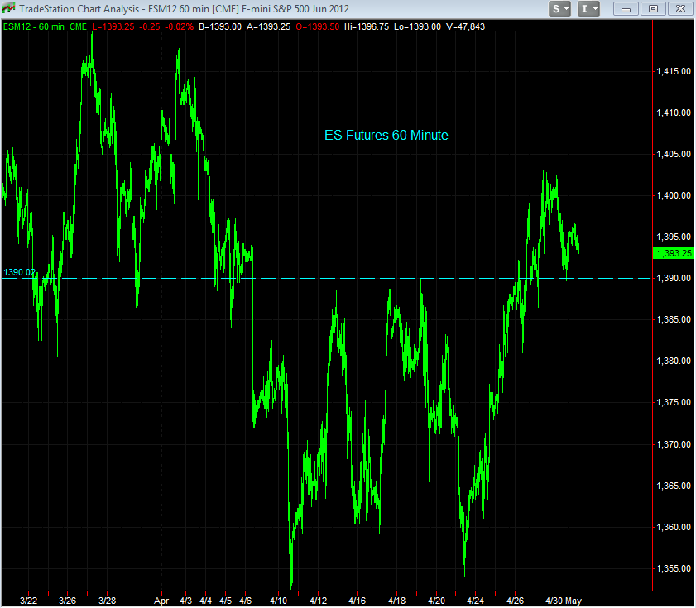Click the green last price tag 1393.25 on the axis

coord(672,254)
